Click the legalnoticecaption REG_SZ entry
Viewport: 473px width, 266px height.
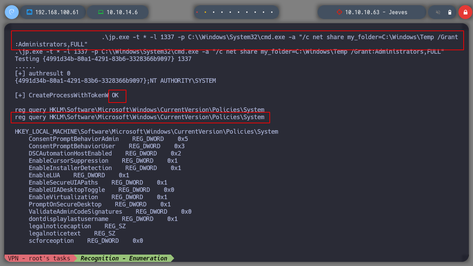coord(77,226)
